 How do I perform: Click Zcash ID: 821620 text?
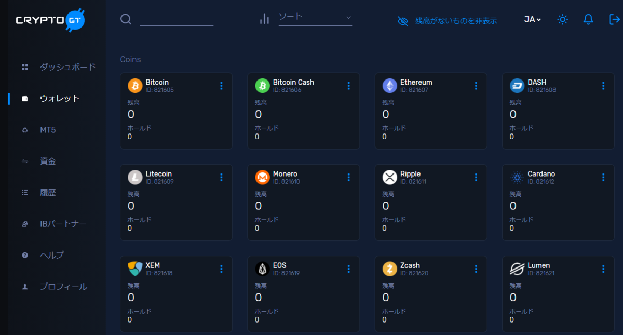tap(414, 273)
